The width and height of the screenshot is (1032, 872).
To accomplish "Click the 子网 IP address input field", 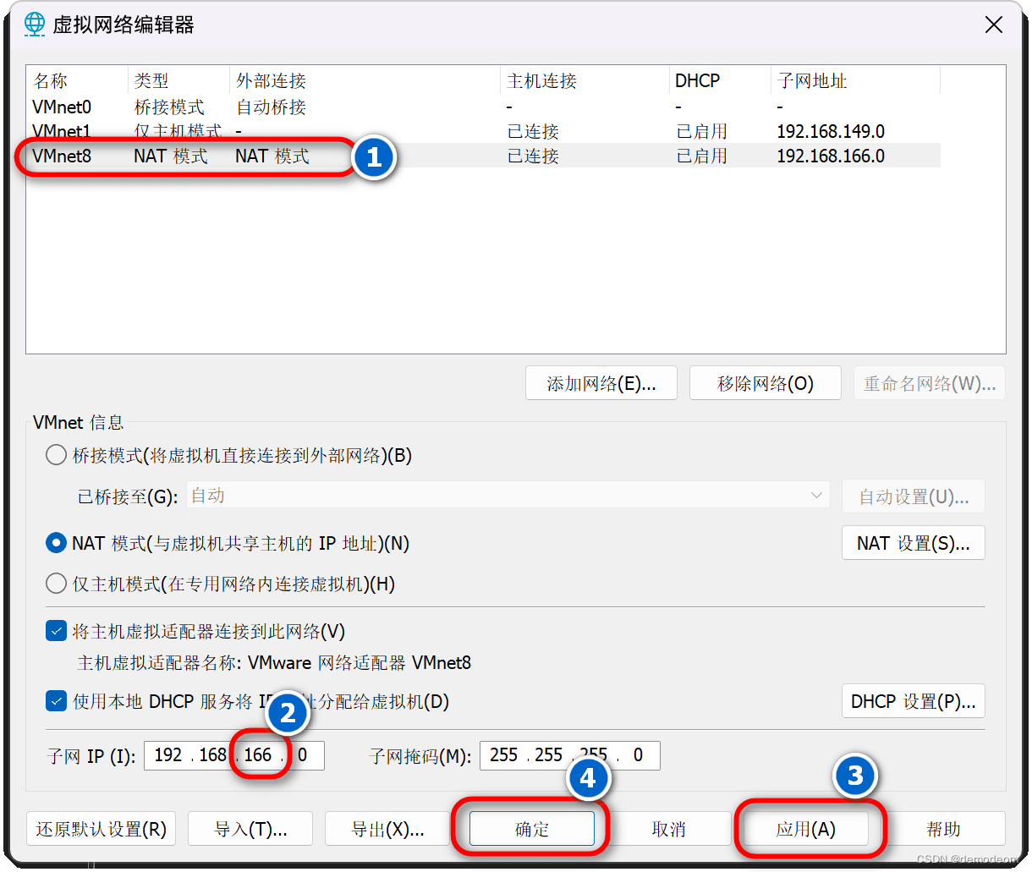I will pos(234,755).
